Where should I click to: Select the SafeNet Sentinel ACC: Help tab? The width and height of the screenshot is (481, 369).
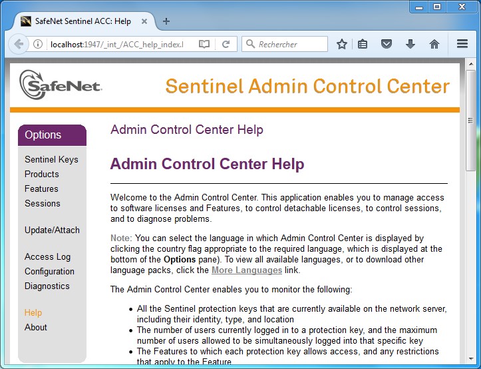[x=82, y=21]
